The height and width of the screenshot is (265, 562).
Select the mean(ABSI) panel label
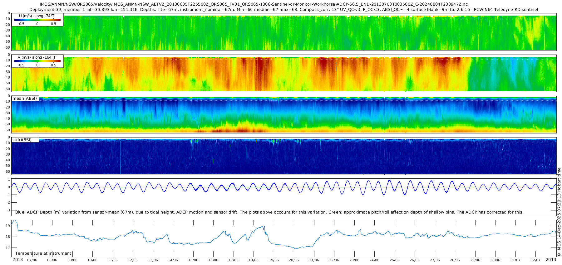click(x=25, y=99)
